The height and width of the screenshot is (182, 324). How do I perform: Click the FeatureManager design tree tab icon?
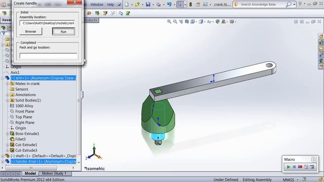[4, 28]
